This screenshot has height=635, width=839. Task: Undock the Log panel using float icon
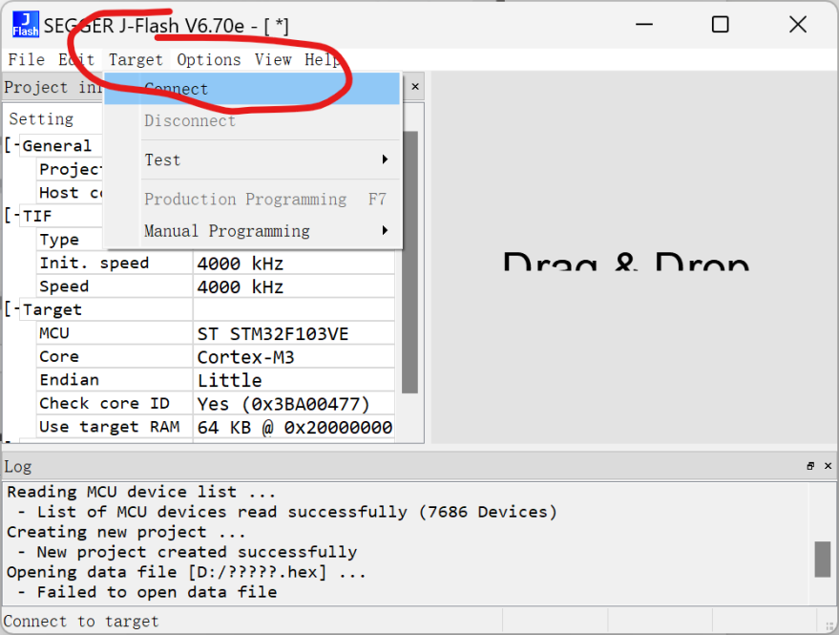pyautogui.click(x=810, y=466)
